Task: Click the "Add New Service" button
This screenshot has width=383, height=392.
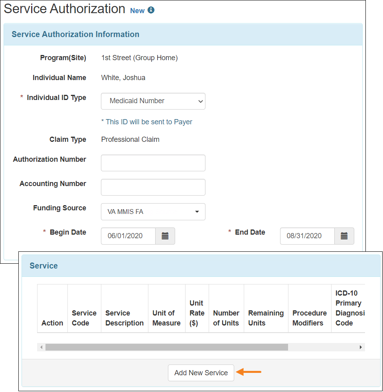Action: [201, 372]
